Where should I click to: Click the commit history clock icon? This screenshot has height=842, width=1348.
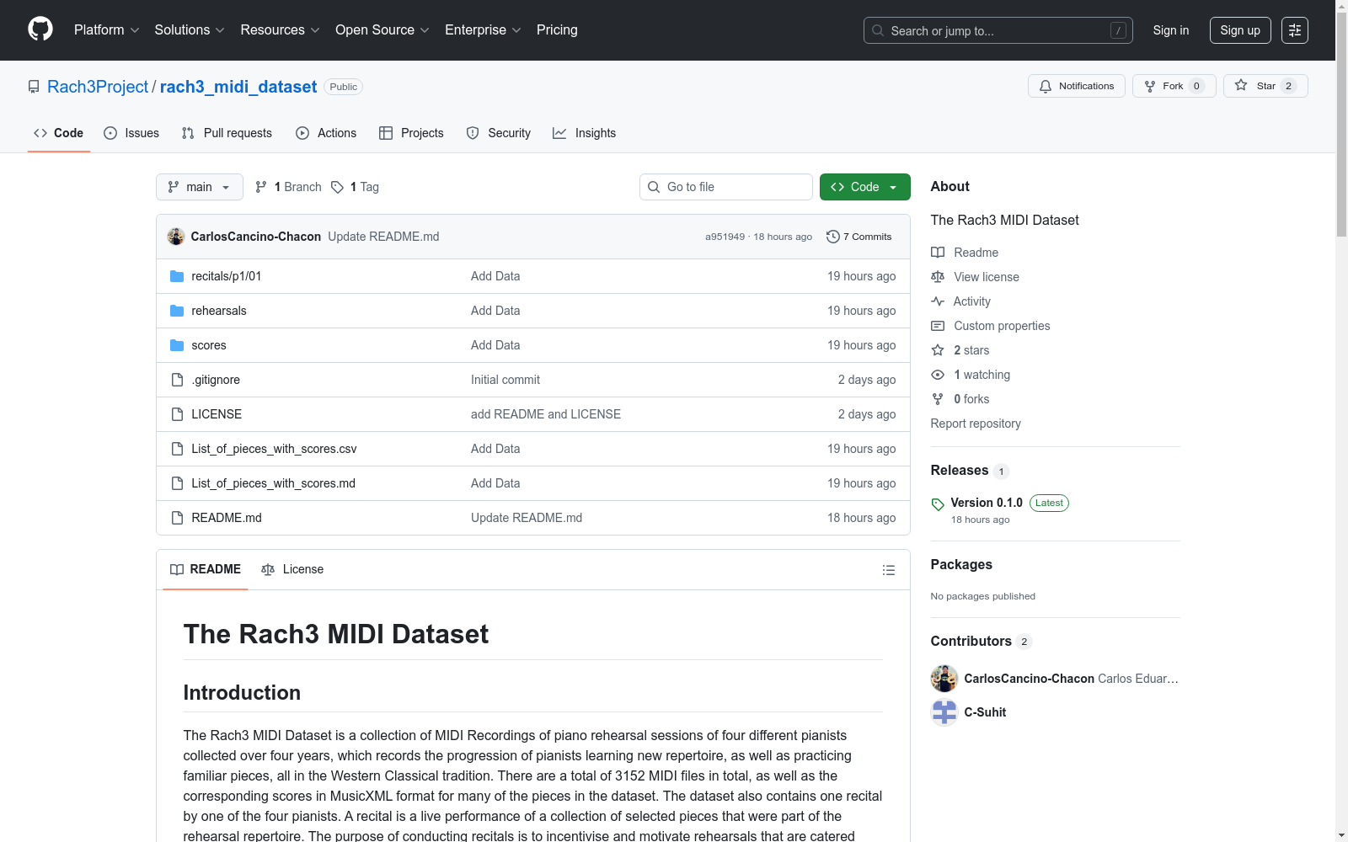click(x=833, y=237)
